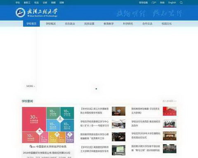
Task: Open 学校召开校党委理论学习中心组 news headline
Action: tap(94, 123)
